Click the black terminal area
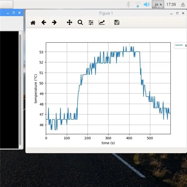This screenshot has height=187, width=187. click(x=9, y=90)
